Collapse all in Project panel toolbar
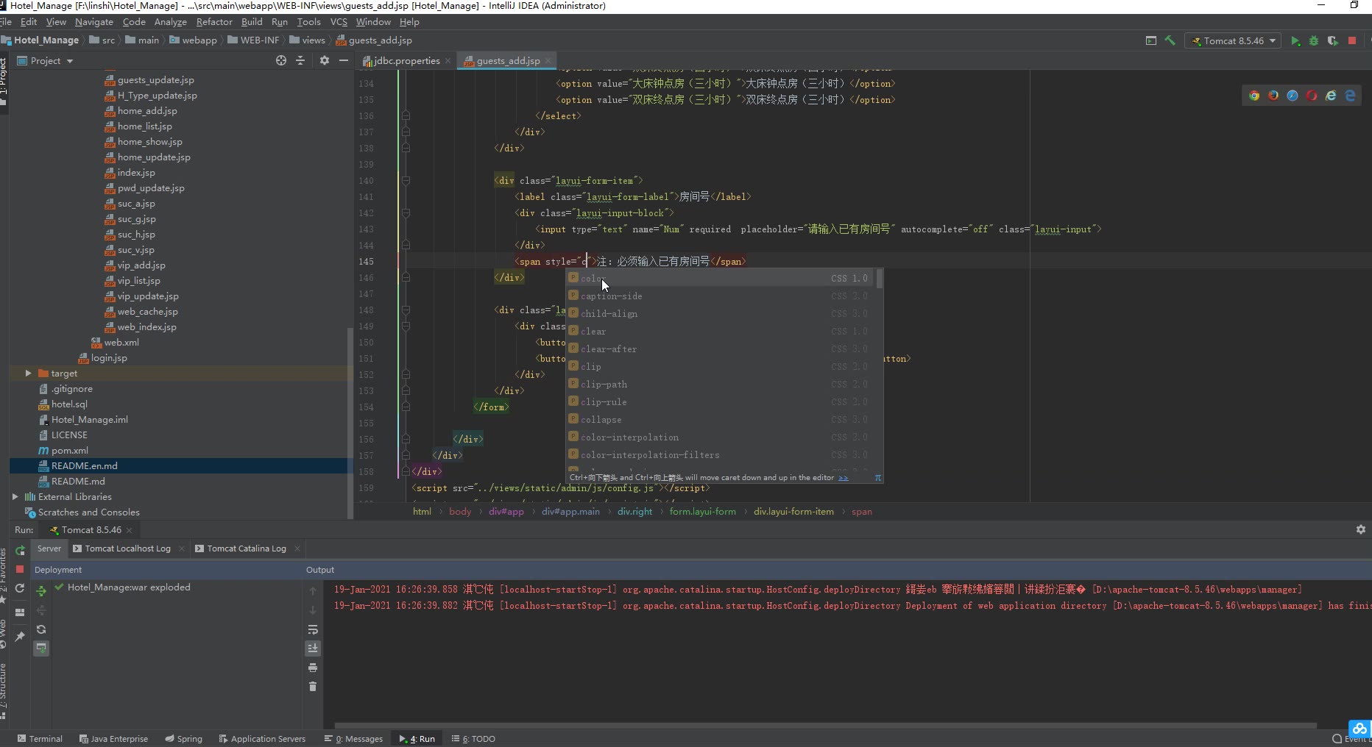The height and width of the screenshot is (747, 1372). [300, 61]
